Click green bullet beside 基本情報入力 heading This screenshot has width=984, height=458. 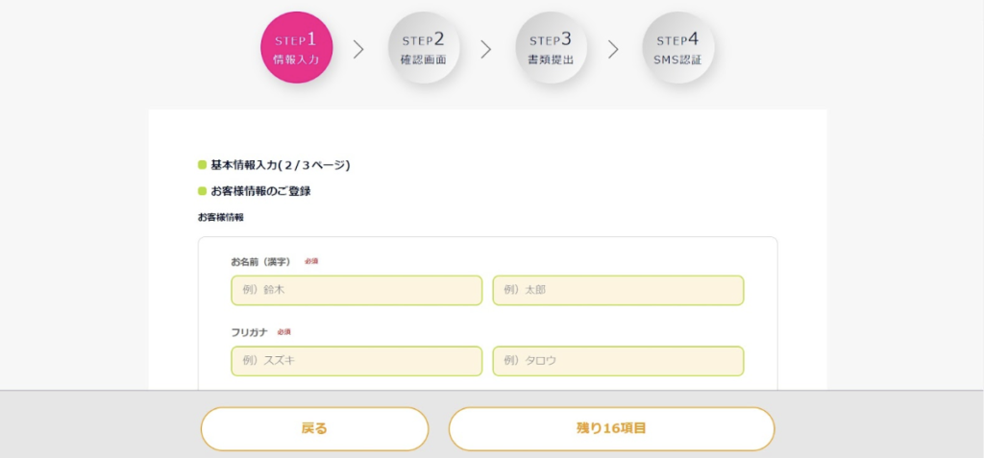(202, 165)
